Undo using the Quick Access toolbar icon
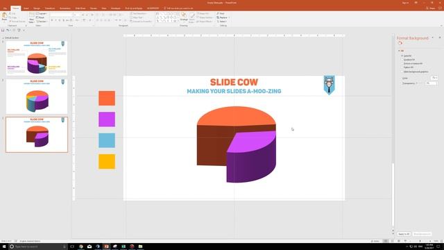Screen dimensions: 444x250 (8, 30)
